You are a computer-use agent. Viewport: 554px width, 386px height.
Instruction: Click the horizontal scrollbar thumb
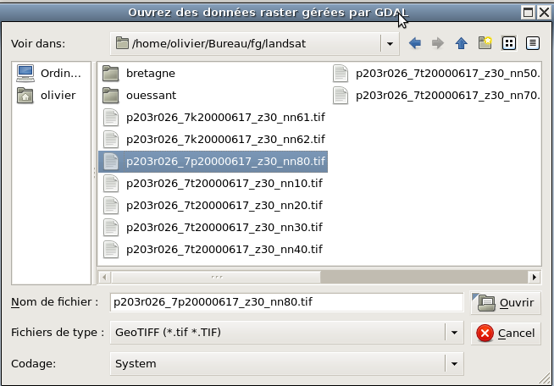click(216, 278)
